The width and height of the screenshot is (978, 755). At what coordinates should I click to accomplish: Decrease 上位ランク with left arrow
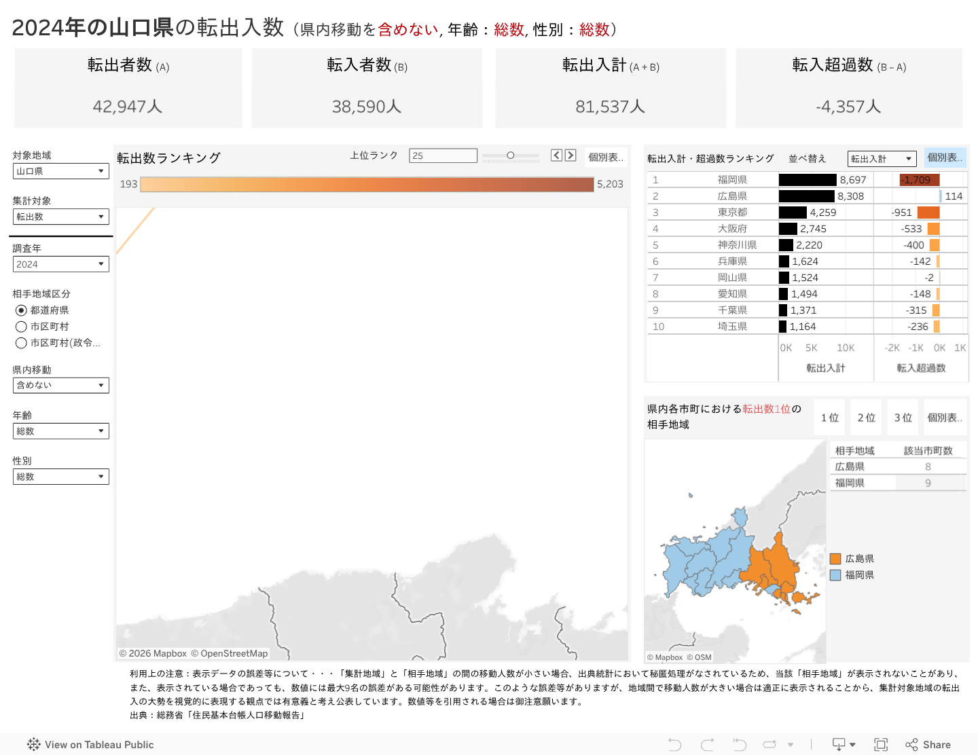(x=556, y=155)
